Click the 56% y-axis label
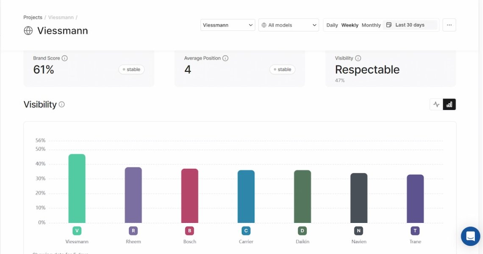 pos(40,140)
